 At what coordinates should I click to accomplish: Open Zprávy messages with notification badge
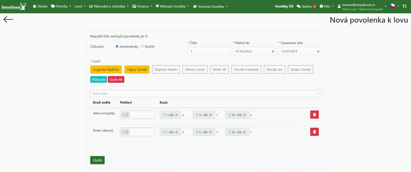coord(306,6)
